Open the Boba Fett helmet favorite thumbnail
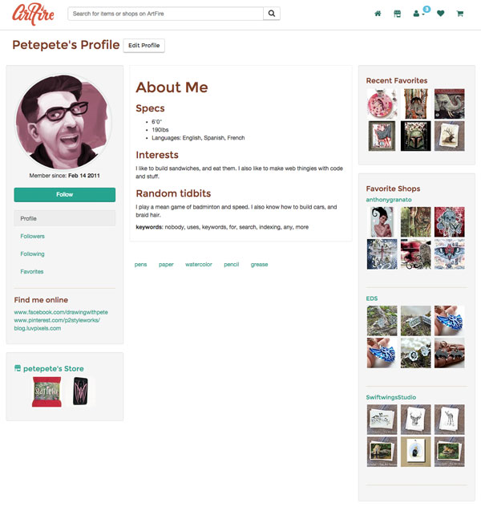The width and height of the screenshot is (481, 507). click(x=415, y=136)
